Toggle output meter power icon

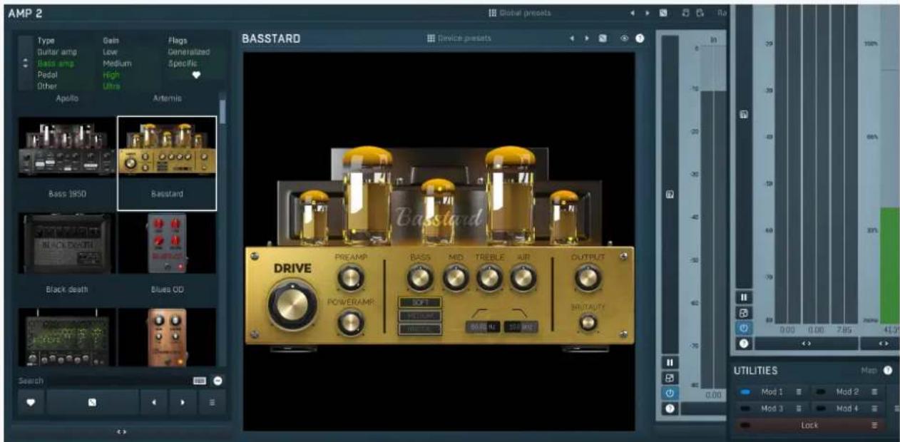pos(744,328)
